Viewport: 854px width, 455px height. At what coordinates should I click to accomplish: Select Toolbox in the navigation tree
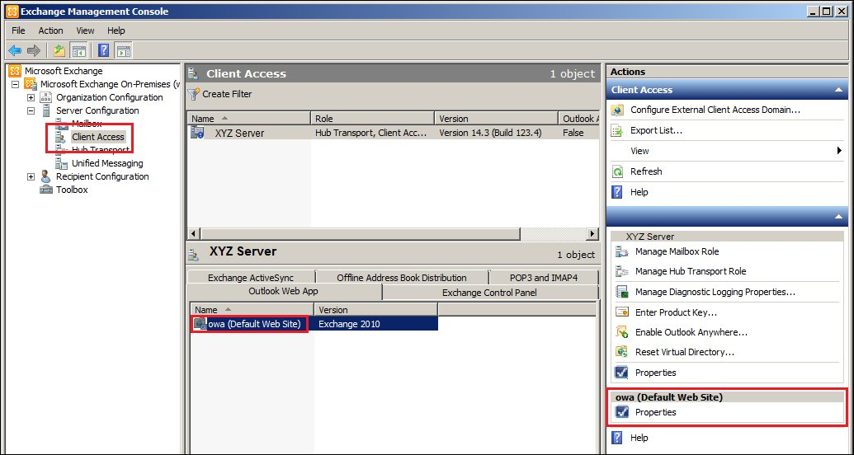[72, 190]
